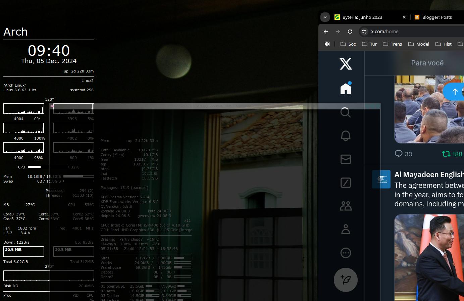Click Fan 1802 rpm reading

pyautogui.click(x=19, y=228)
